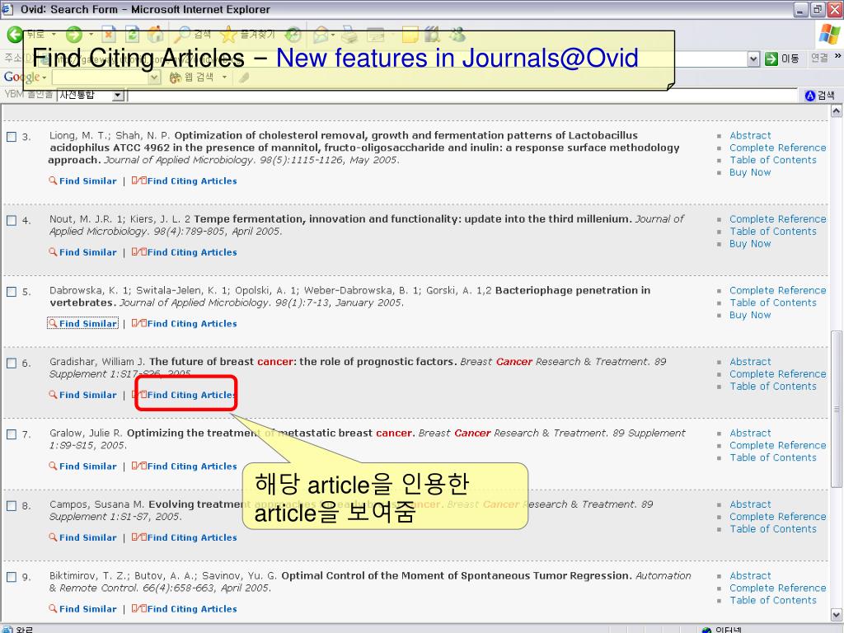Screen dimensions: 844x633
Task: Click Find Similar magnifier icon for article 9
Action: click(x=53, y=609)
